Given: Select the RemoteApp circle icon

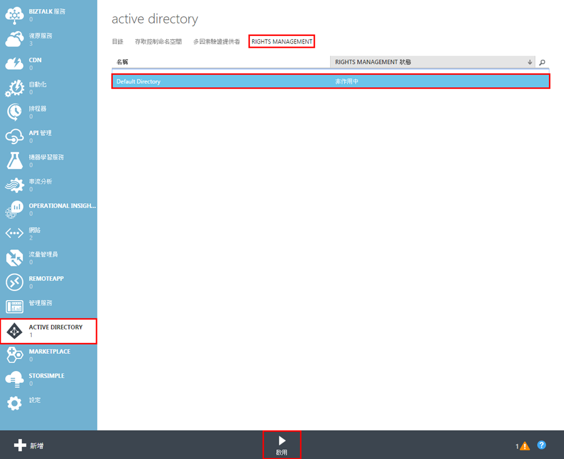Looking at the screenshot, I should [x=14, y=282].
